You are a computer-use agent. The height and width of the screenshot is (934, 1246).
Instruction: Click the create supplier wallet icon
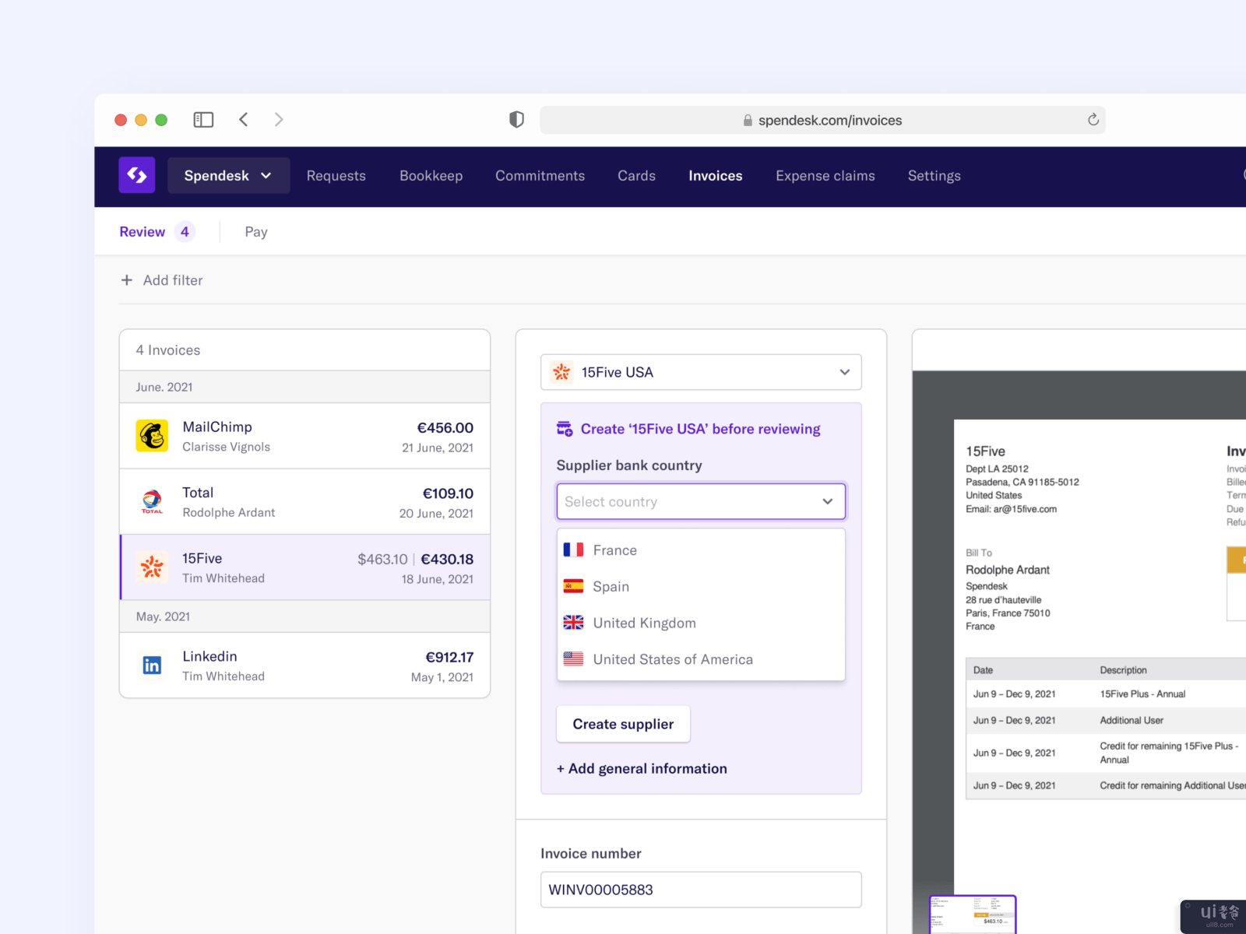565,429
